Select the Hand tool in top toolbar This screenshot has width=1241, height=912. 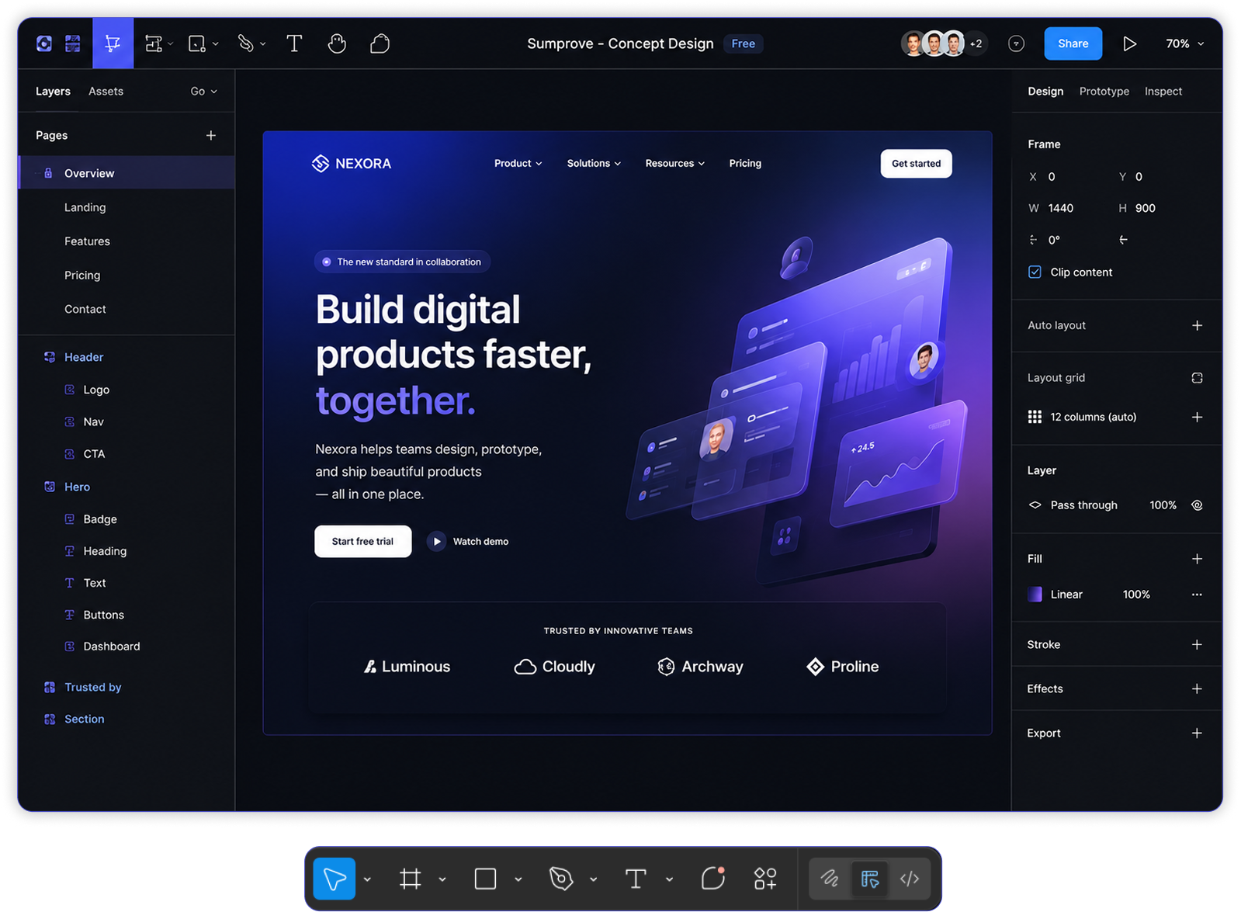336,43
